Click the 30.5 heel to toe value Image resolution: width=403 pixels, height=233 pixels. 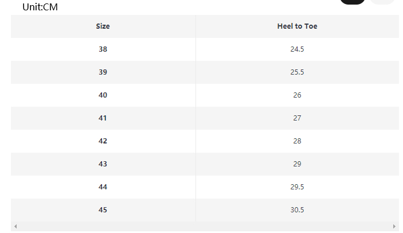click(x=297, y=210)
